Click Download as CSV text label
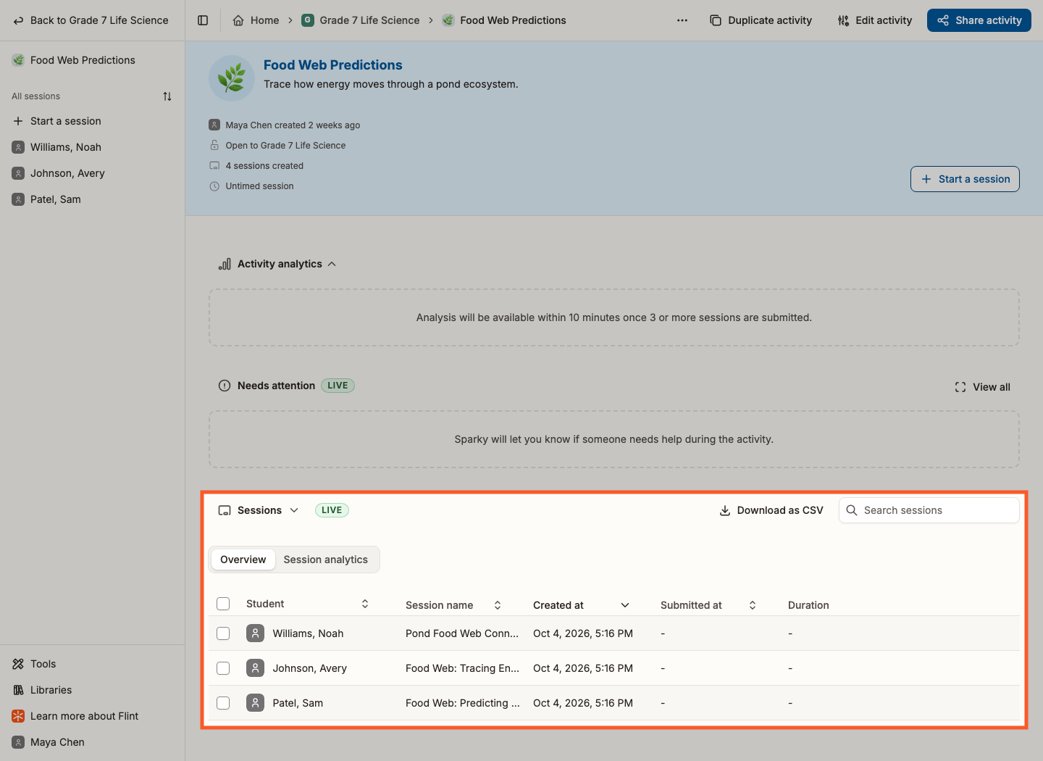The image size is (1043, 761). tap(780, 510)
